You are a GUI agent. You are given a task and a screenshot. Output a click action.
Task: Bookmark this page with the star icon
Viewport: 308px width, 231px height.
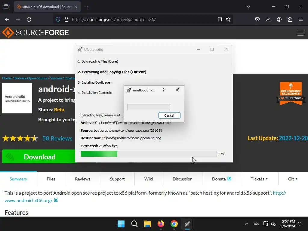tap(228, 19)
